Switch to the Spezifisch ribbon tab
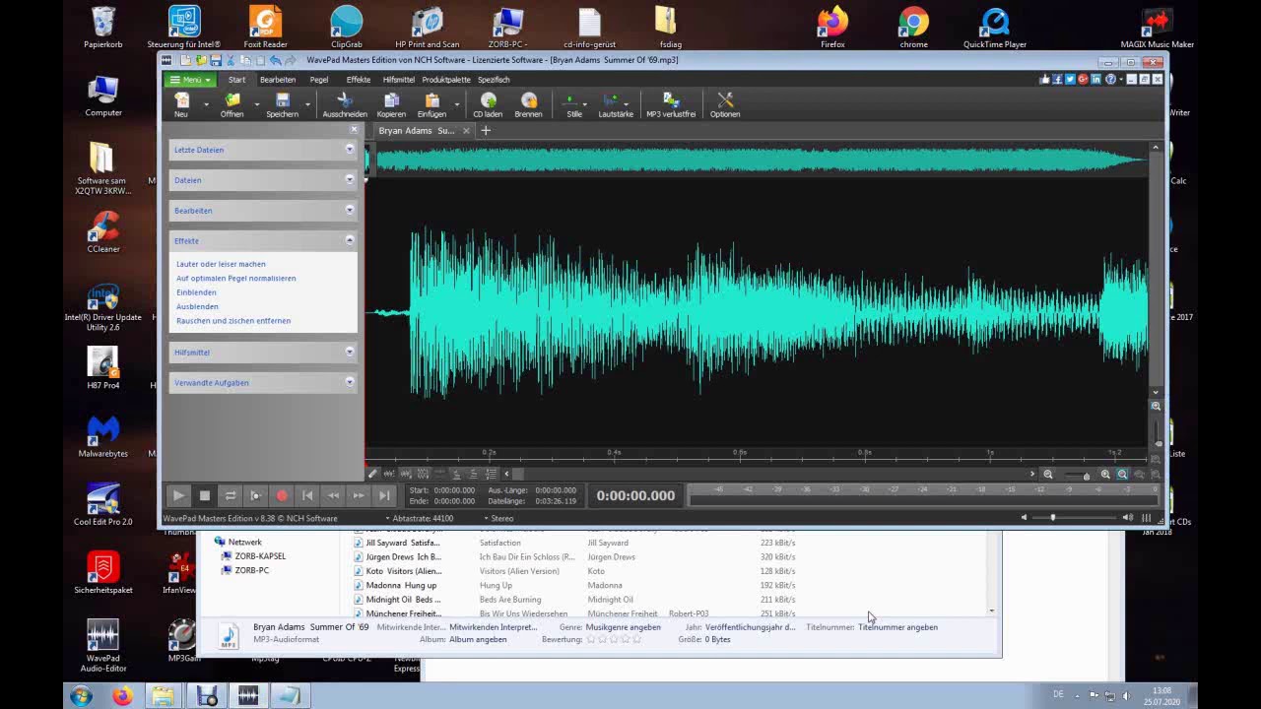This screenshot has height=709, width=1261. point(494,80)
